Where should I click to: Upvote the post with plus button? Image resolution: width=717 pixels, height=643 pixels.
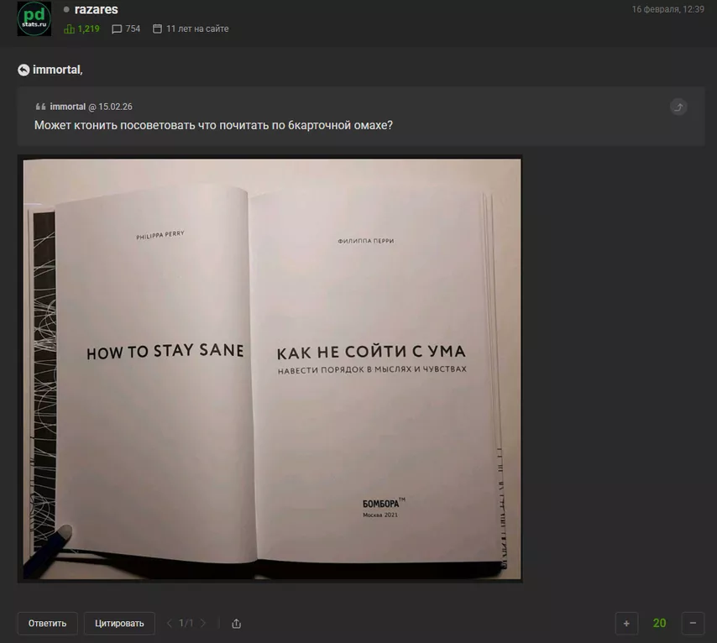pos(626,623)
